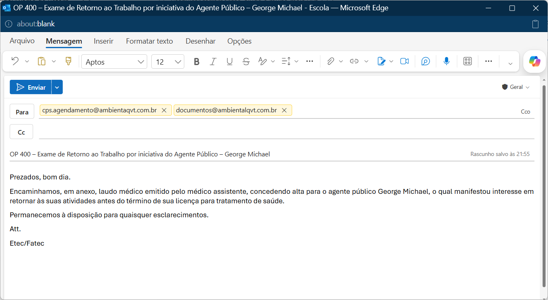The image size is (548, 300).
Task: Open the apps grid icon
Action: (x=468, y=61)
